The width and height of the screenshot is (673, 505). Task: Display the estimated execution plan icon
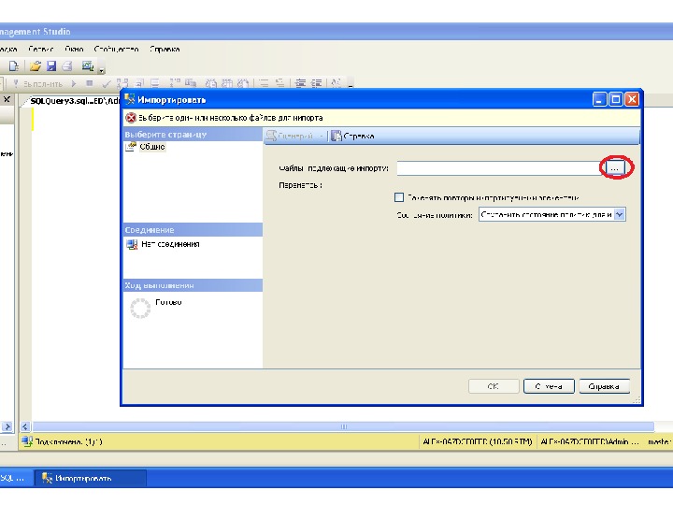pos(122,83)
